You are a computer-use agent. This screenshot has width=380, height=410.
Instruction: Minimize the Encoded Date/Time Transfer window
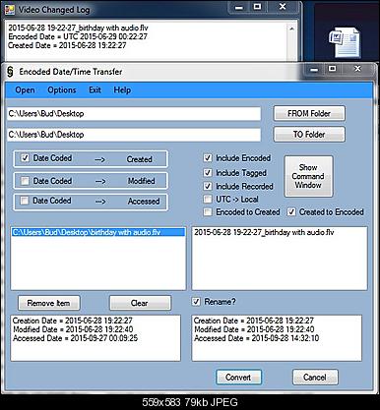[x=314, y=69]
